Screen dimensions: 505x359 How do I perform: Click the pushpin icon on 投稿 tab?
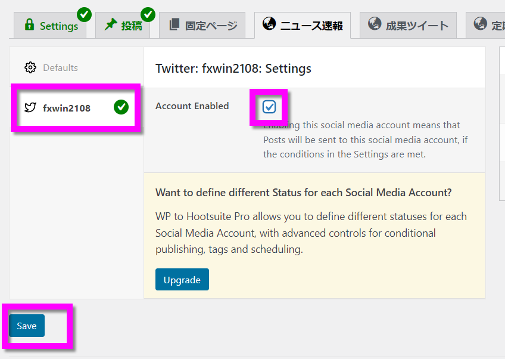click(111, 24)
